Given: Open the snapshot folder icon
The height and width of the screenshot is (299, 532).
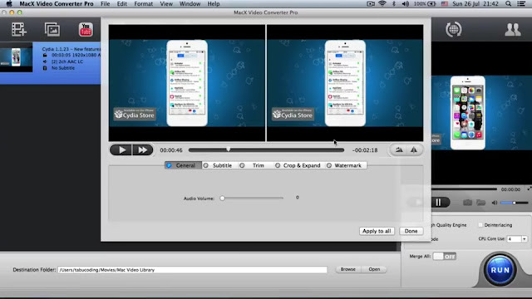Looking at the screenshot, I should pyautogui.click(x=480, y=203).
